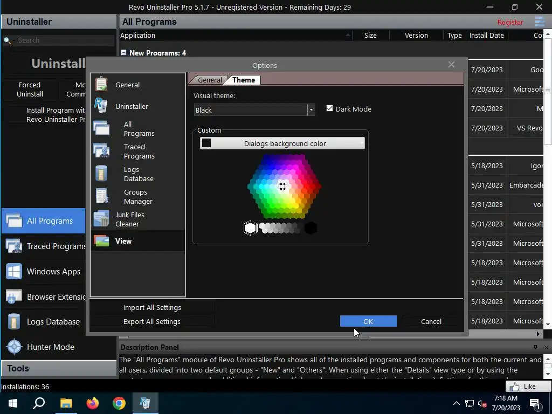The width and height of the screenshot is (552, 414).
Task: Launch Firefox from taskbar
Action: tap(93, 403)
